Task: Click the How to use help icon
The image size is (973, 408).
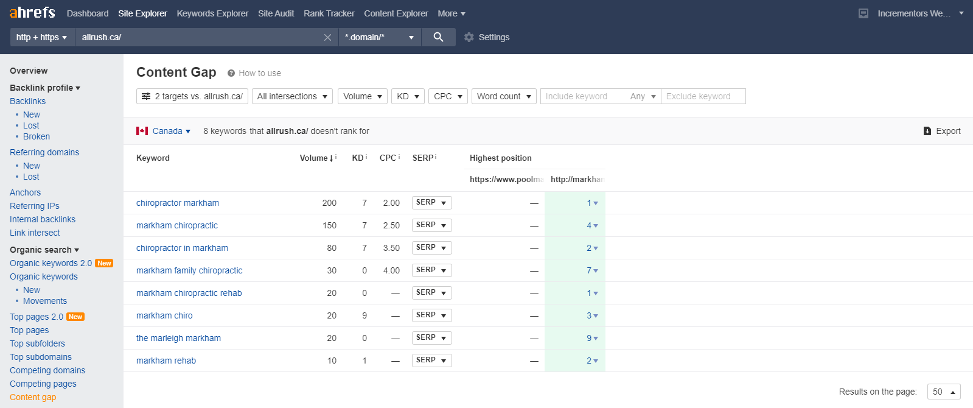Action: click(231, 73)
